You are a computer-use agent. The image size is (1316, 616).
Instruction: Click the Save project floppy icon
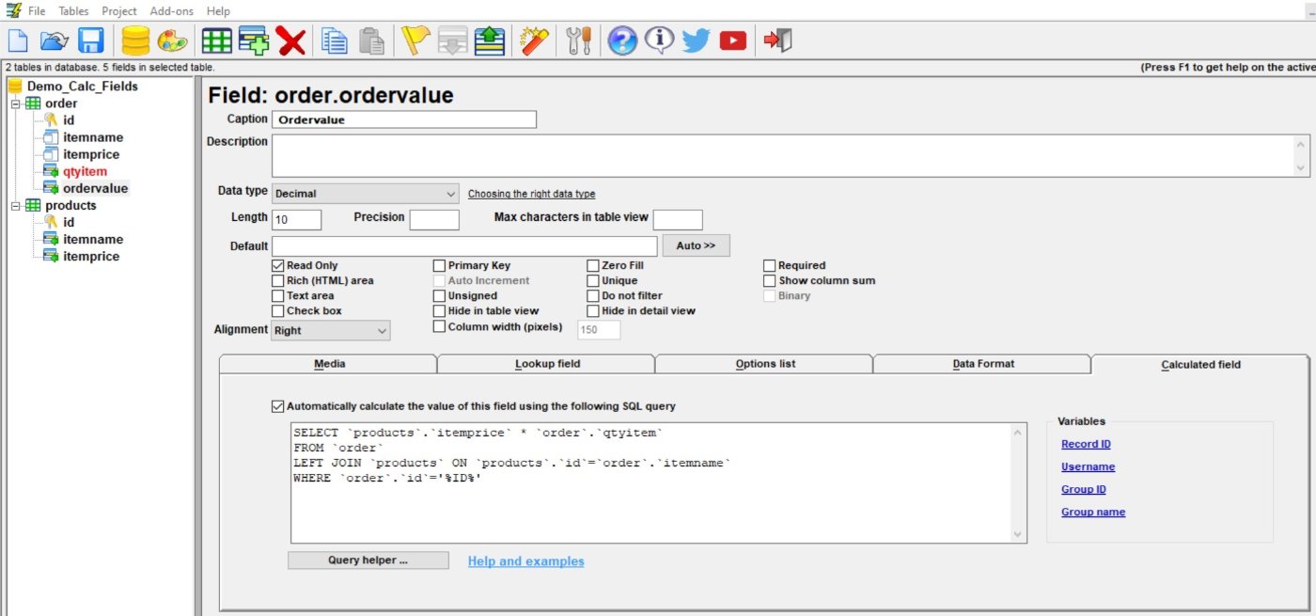click(x=91, y=40)
